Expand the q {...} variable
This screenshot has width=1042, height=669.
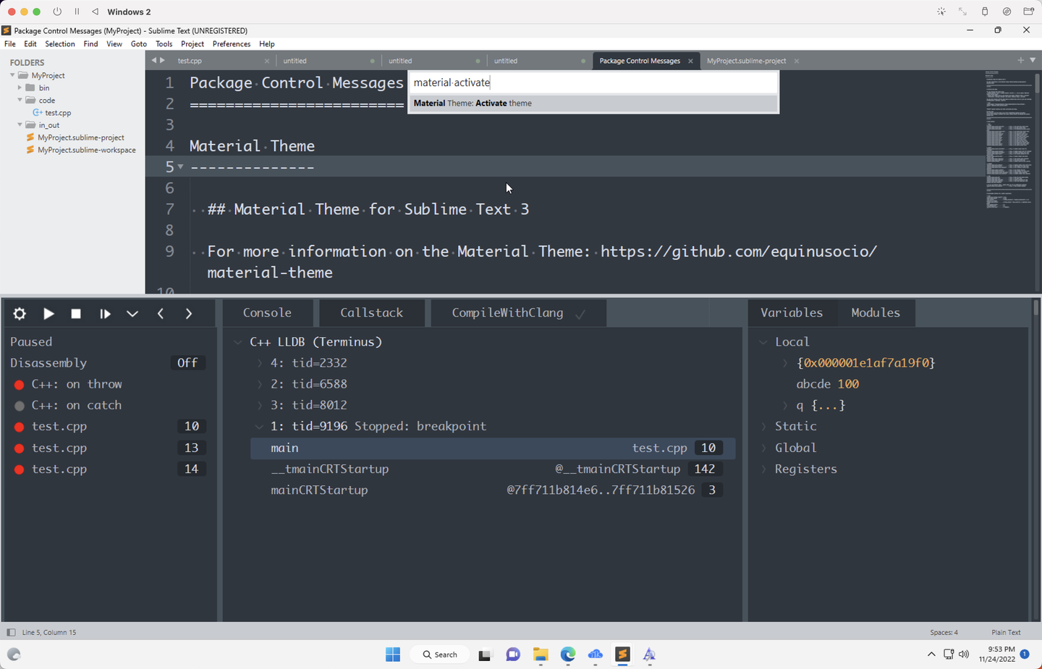(785, 406)
